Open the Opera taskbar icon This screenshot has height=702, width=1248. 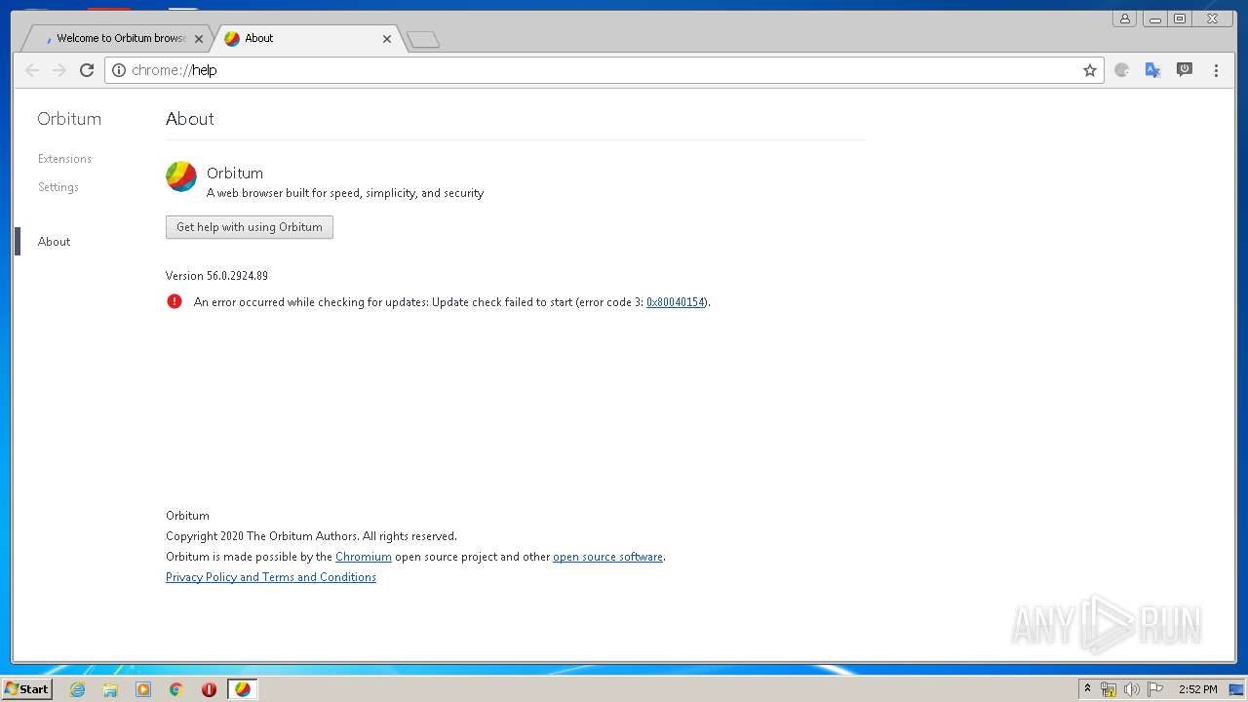(209, 689)
